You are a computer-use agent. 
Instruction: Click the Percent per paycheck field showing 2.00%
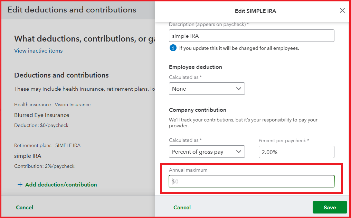pyautogui.click(x=296, y=152)
